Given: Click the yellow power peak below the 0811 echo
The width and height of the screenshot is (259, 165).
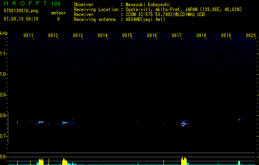Looking at the screenshot, I should pyautogui.click(x=41, y=162).
